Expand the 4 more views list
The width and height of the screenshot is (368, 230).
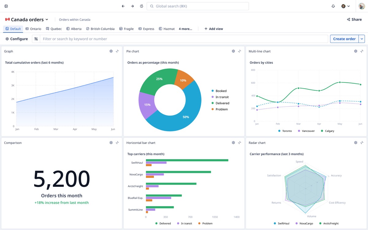point(186,29)
